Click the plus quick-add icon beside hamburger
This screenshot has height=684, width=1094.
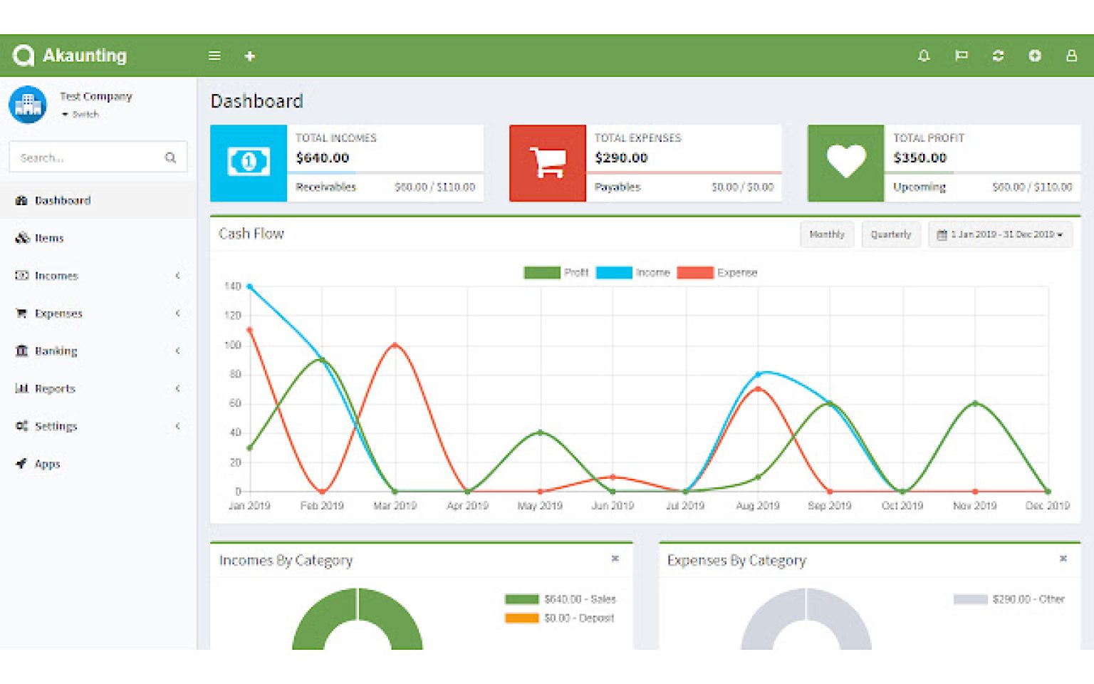coord(250,56)
